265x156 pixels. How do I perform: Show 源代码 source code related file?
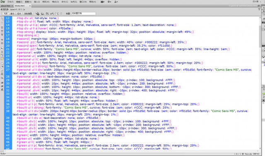[x=5, y=9]
